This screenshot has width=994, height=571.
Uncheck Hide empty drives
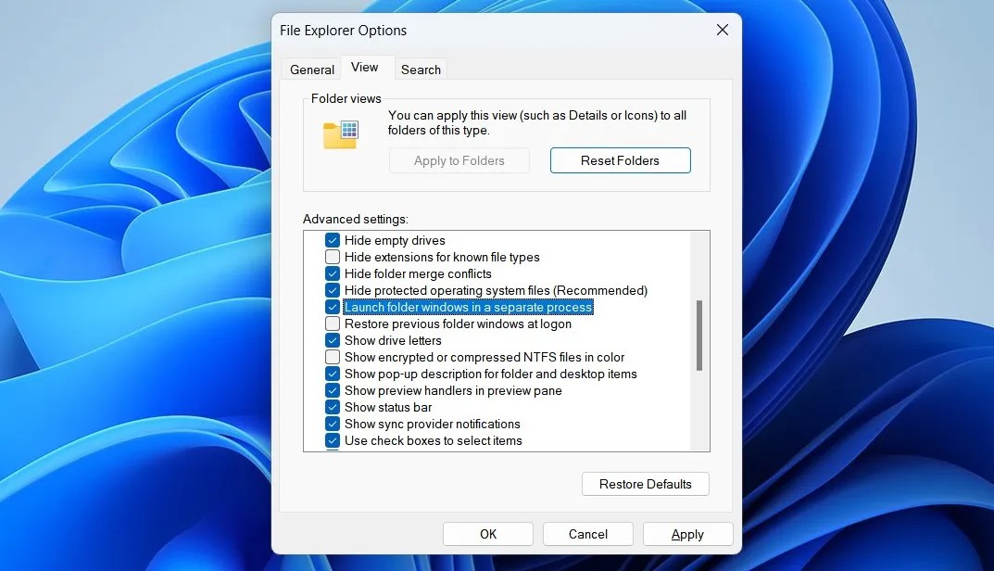333,239
